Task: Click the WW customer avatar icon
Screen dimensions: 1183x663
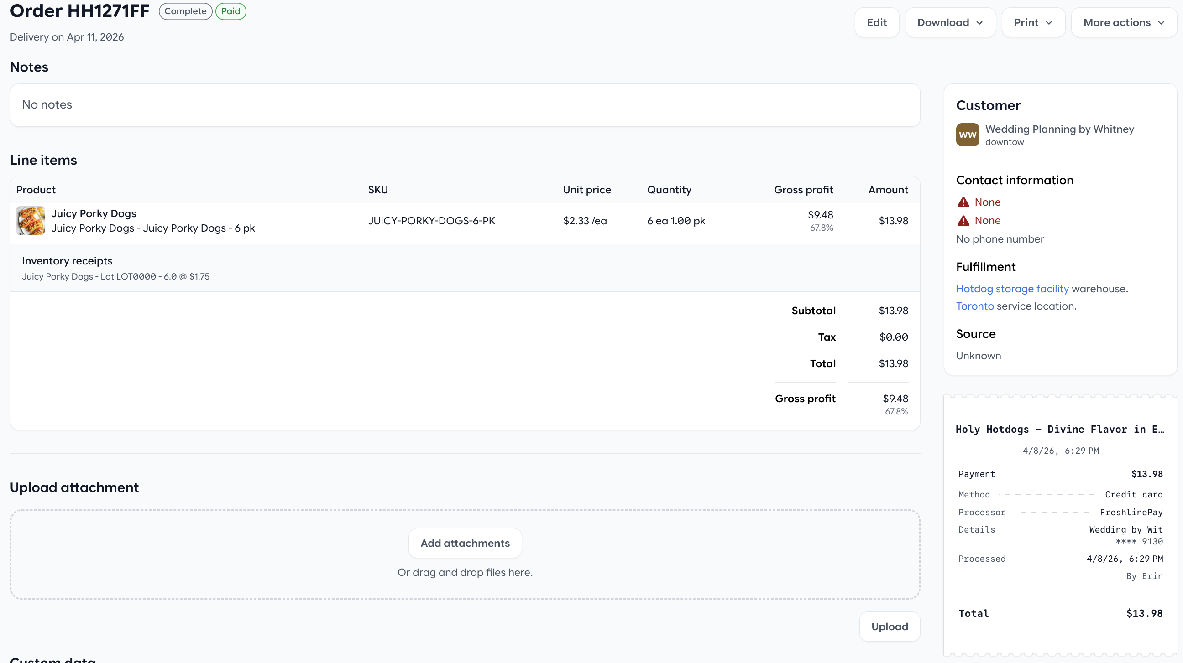Action: 967,135
